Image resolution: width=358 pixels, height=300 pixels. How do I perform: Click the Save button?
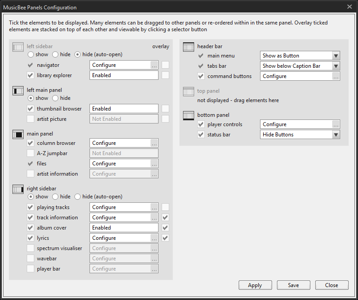[293, 285]
